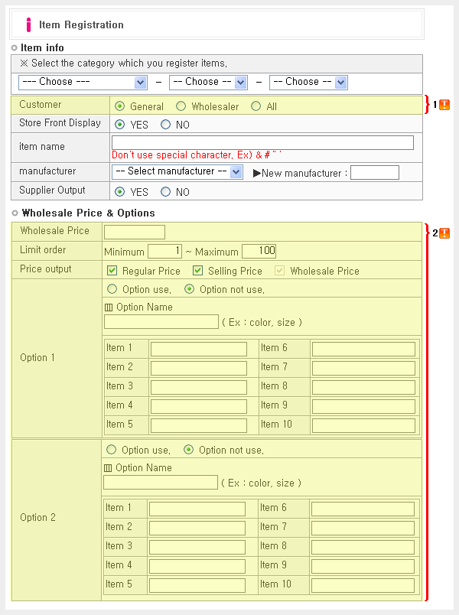Open the third category Choose dropdown
This screenshot has height=615, width=459.
[308, 82]
